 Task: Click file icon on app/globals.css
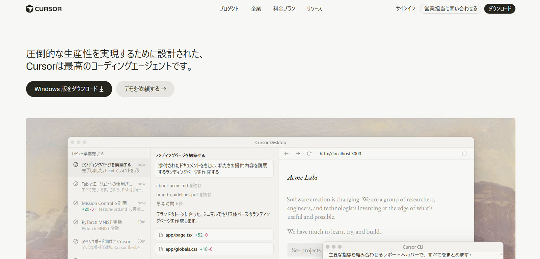(161, 249)
